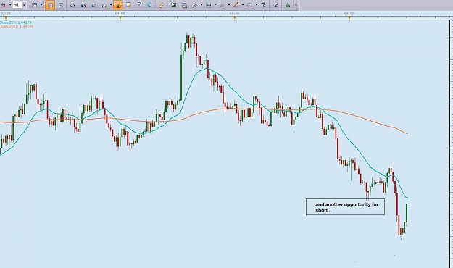The image size is (453, 268).
Task: Open the dropdown beside the red-and-blue icon
Action: [10, 5]
